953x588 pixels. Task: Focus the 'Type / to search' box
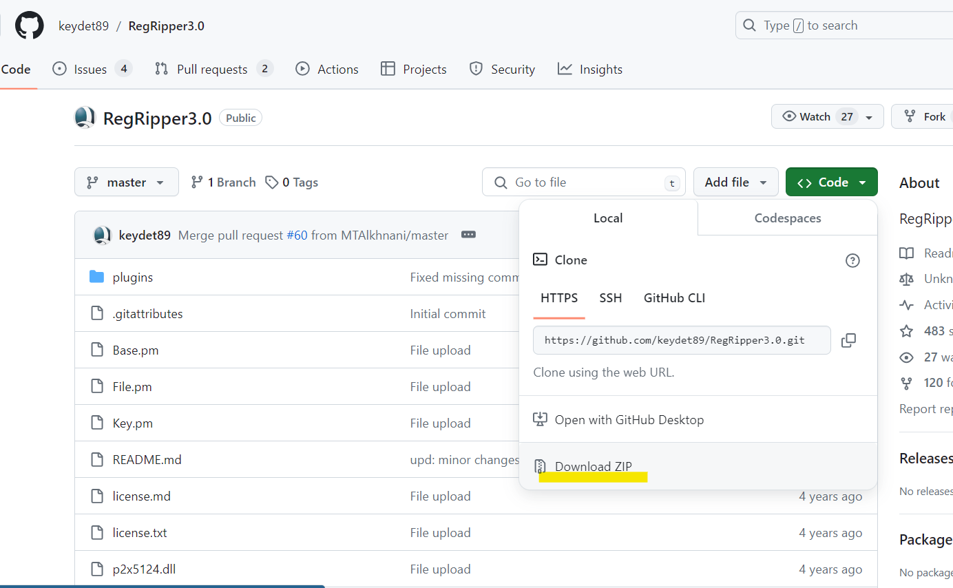pyautogui.click(x=844, y=25)
